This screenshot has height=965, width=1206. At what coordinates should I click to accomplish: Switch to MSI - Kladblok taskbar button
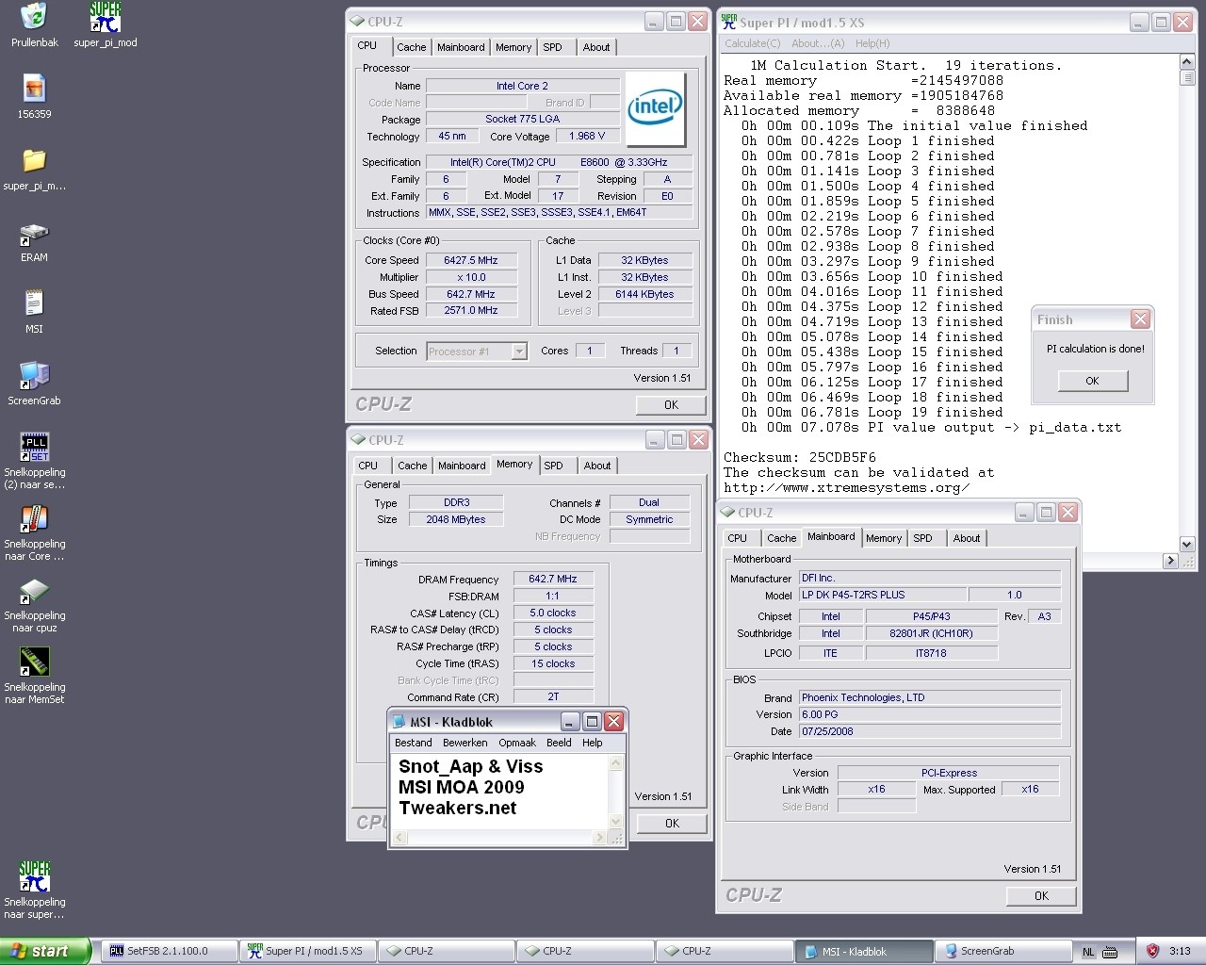[864, 951]
